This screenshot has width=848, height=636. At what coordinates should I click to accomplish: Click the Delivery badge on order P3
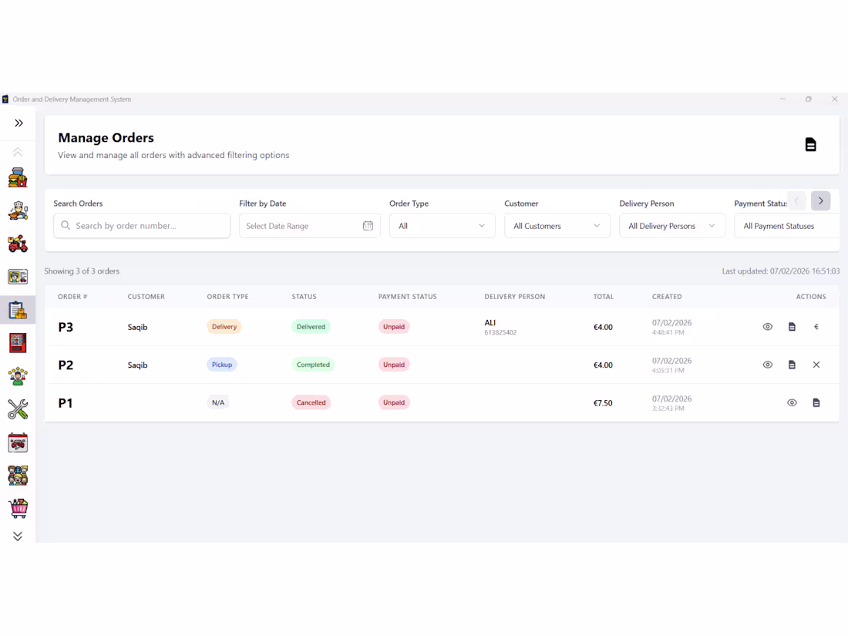coord(224,327)
